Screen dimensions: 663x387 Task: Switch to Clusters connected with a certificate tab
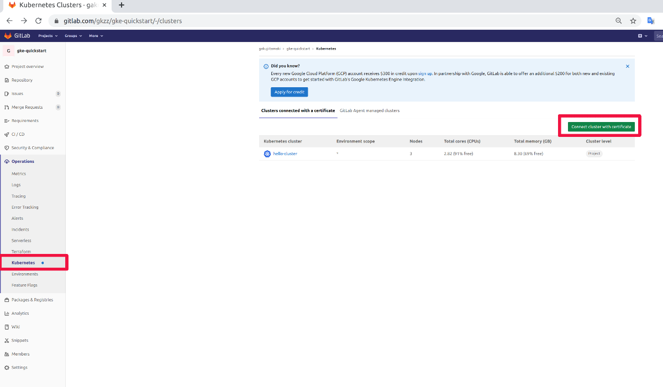(298, 110)
